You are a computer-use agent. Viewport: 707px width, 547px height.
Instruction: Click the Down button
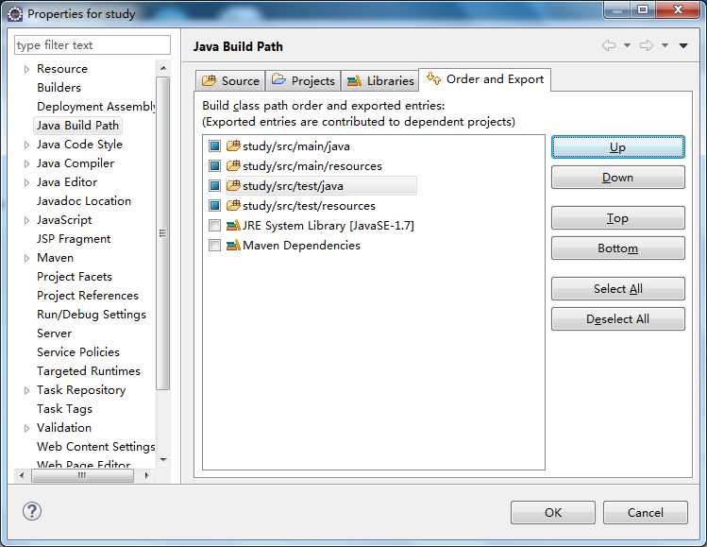point(617,178)
